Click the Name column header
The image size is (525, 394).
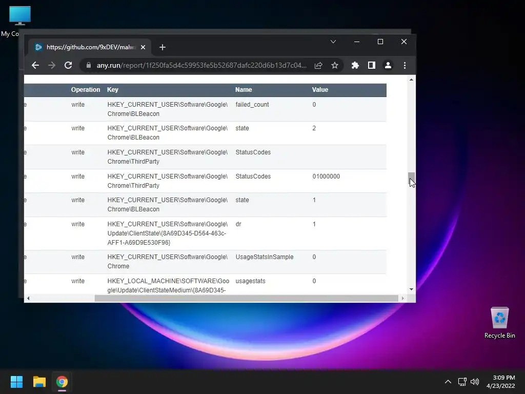pyautogui.click(x=244, y=90)
